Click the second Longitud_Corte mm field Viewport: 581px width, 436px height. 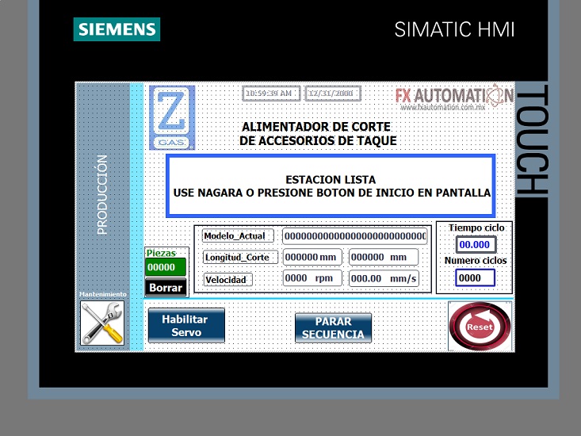click(x=384, y=257)
